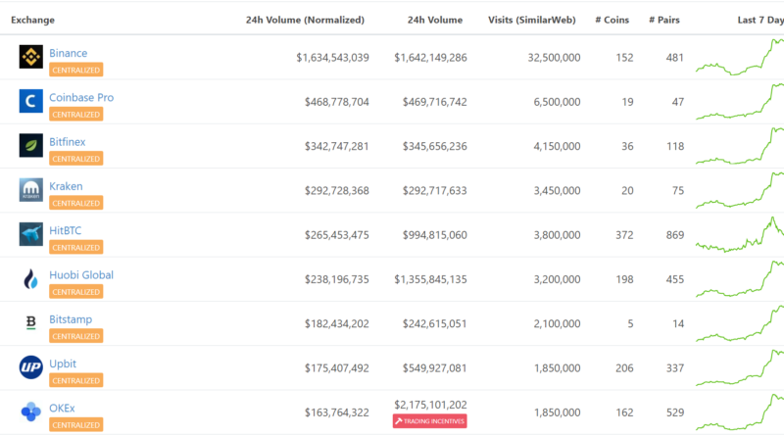Click Upbit 24h volume $549,927,081
The height and width of the screenshot is (436, 784).
435,368
